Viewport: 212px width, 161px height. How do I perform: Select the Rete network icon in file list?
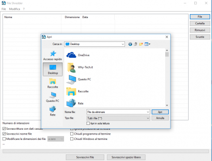[x=71, y=103]
